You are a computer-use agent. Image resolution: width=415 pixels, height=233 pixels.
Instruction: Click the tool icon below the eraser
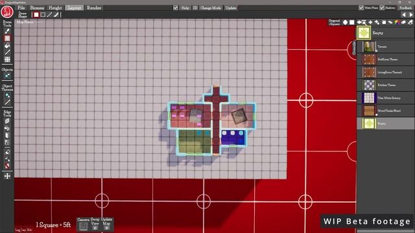pyautogui.click(x=7, y=159)
